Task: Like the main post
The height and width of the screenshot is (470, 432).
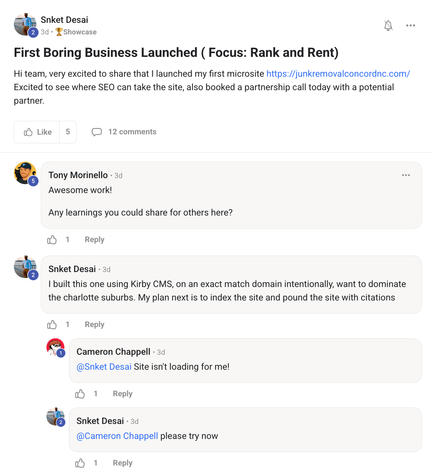Action: (37, 132)
